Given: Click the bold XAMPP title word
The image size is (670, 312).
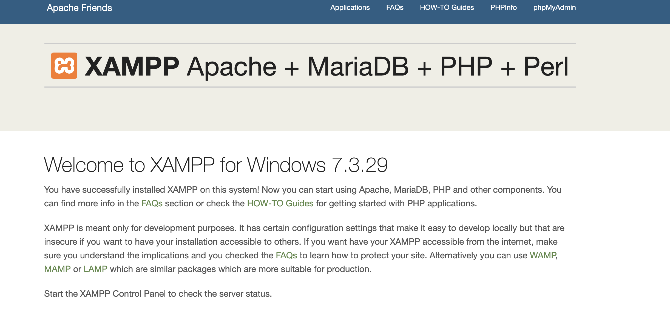Looking at the screenshot, I should point(132,66).
